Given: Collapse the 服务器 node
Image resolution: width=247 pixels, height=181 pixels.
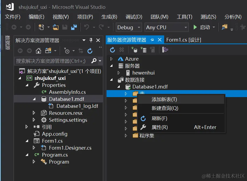Looking at the screenshot, I should (x=111, y=66).
